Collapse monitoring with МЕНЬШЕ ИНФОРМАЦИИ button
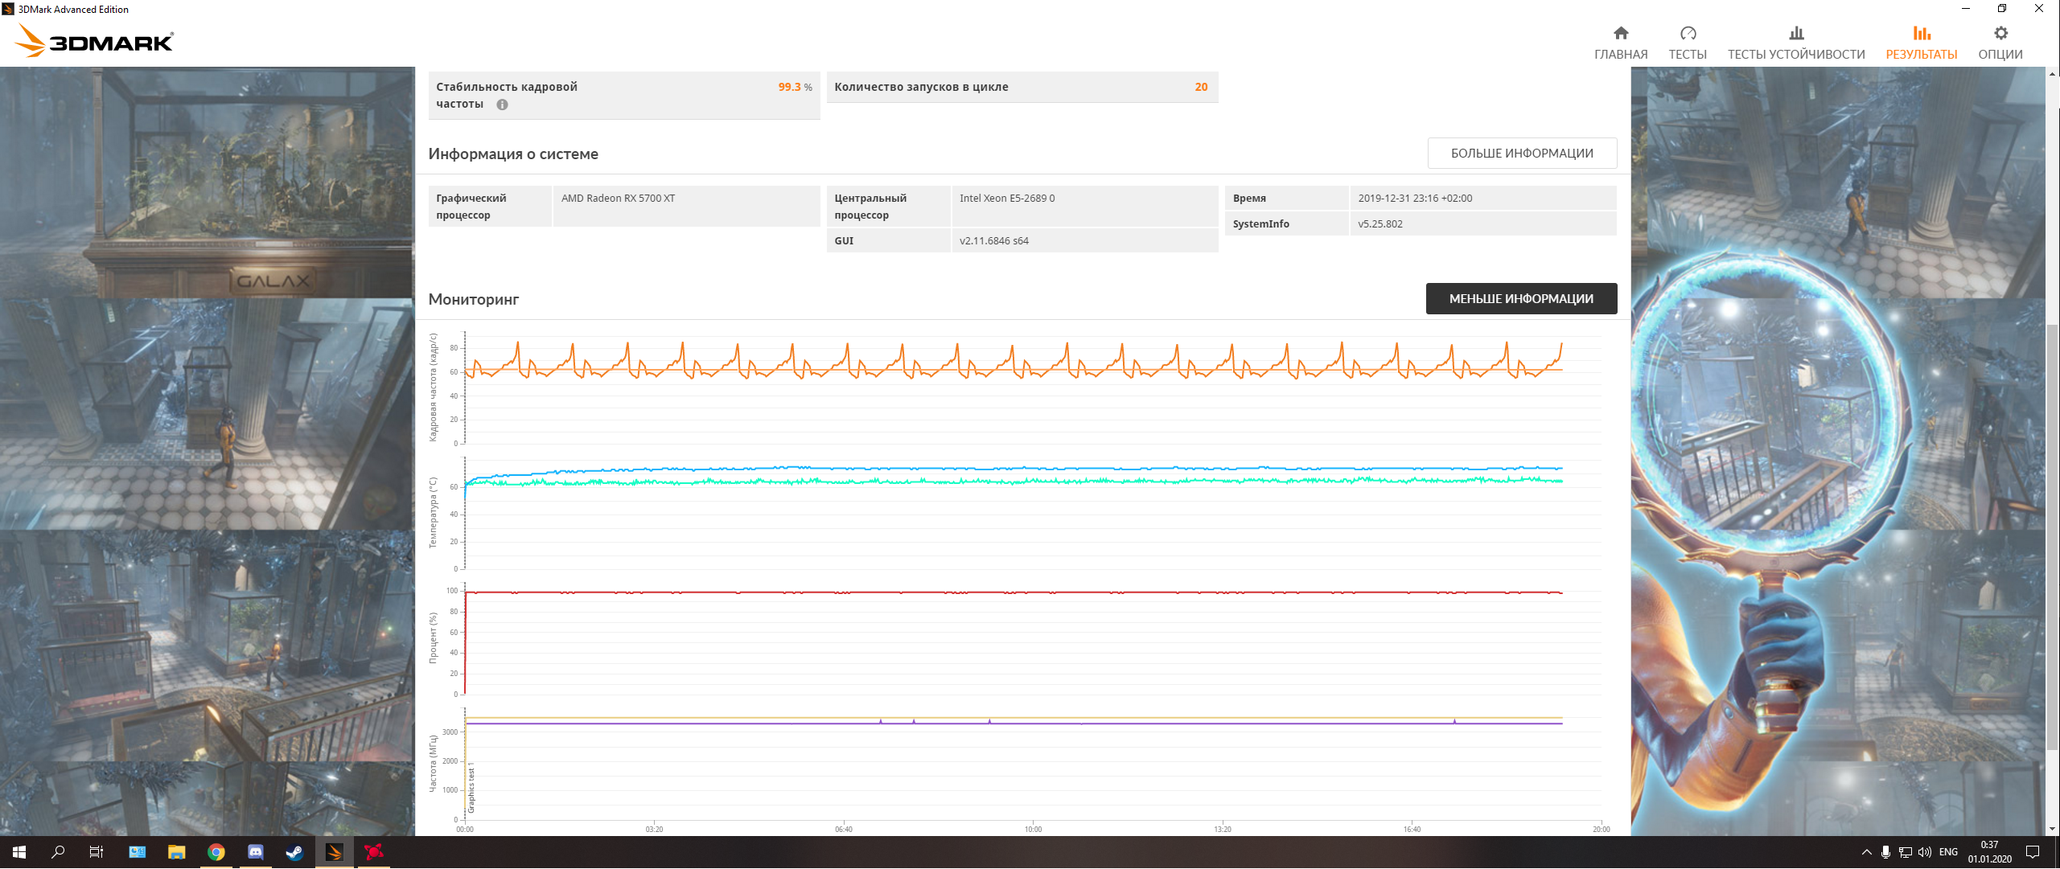This screenshot has width=2060, height=869. [x=1520, y=299]
